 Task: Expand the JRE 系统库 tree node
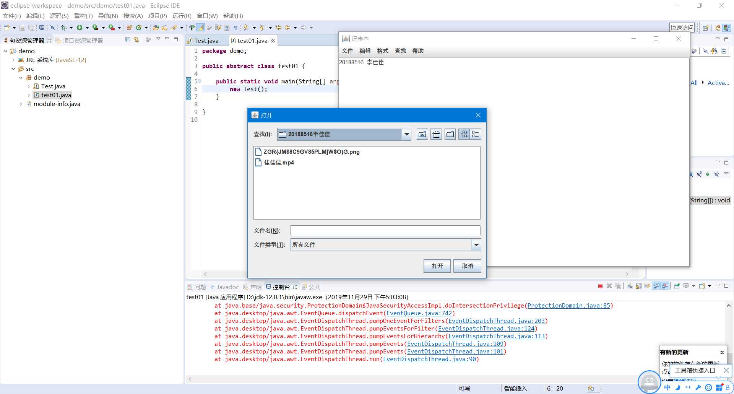(13, 60)
